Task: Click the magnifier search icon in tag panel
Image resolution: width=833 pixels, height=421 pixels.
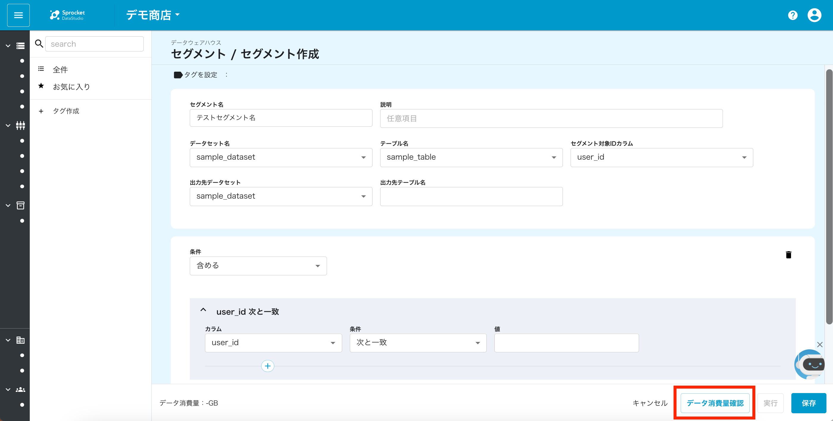Action: [x=39, y=44]
